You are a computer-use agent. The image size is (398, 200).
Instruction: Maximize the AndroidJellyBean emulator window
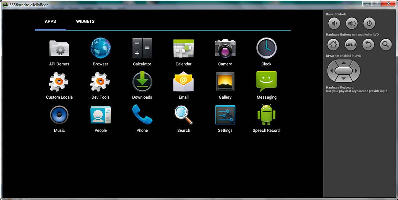[x=376, y=4]
